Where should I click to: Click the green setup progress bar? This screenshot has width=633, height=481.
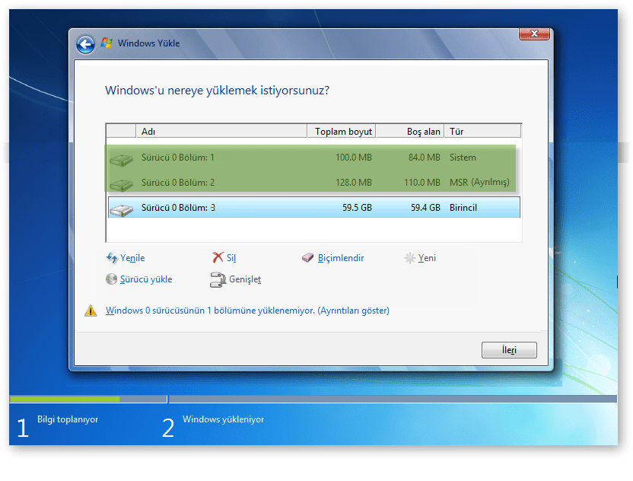tap(65, 399)
